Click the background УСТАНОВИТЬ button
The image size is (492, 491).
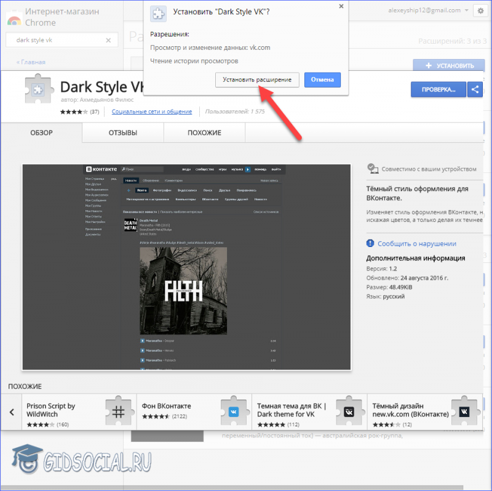(449, 65)
